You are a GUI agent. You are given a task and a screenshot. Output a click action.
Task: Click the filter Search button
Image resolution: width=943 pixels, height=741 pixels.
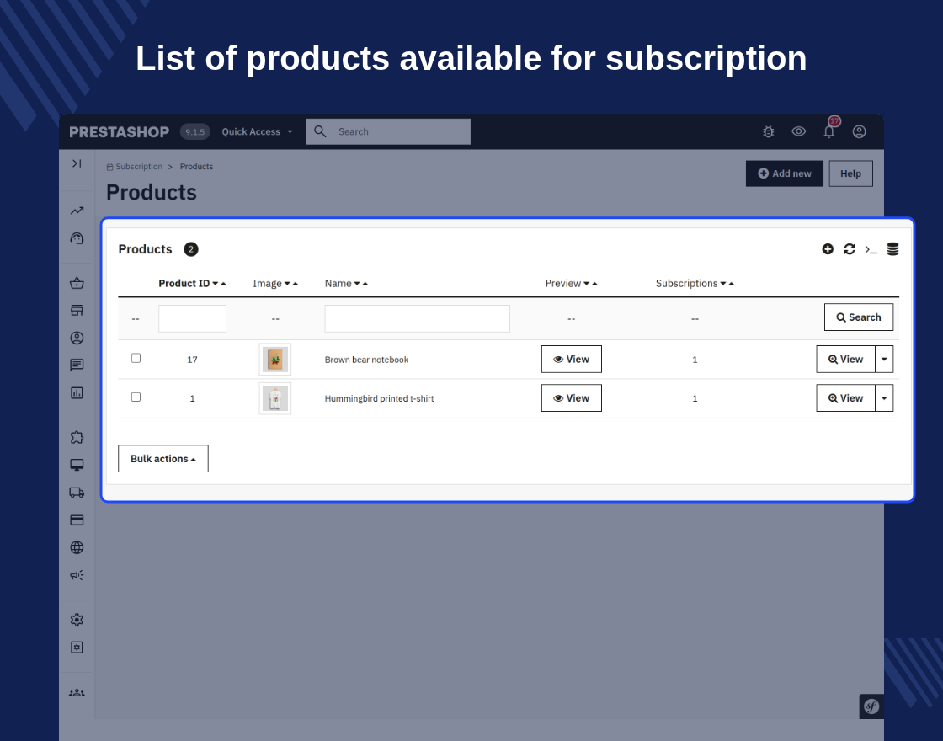(x=858, y=317)
